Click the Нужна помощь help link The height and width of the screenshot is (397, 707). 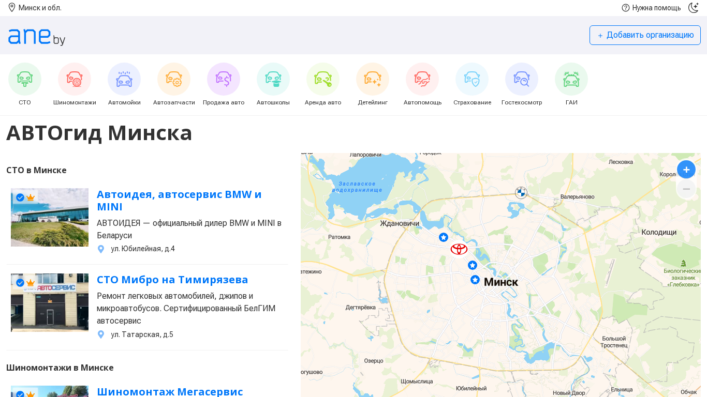click(x=656, y=8)
